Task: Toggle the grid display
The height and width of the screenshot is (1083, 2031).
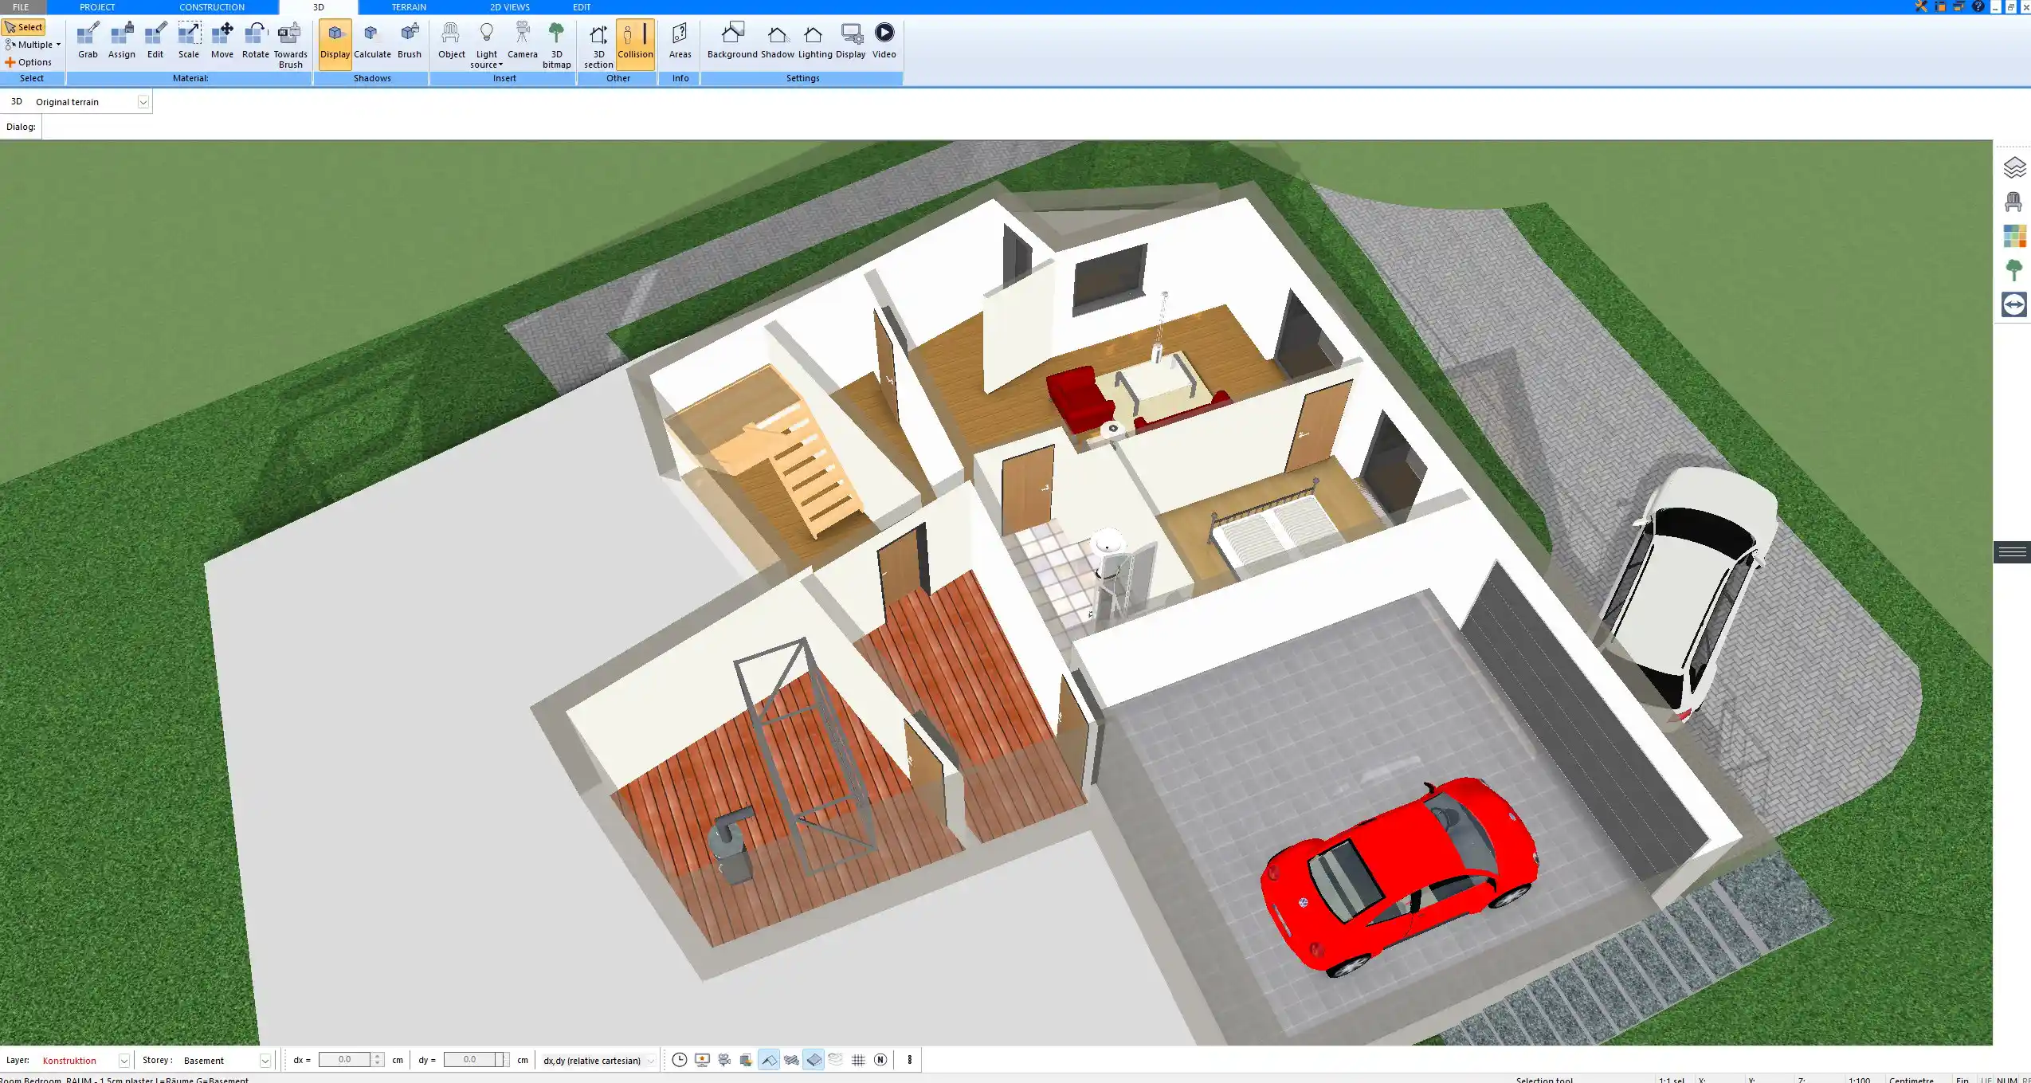Action: 857,1060
